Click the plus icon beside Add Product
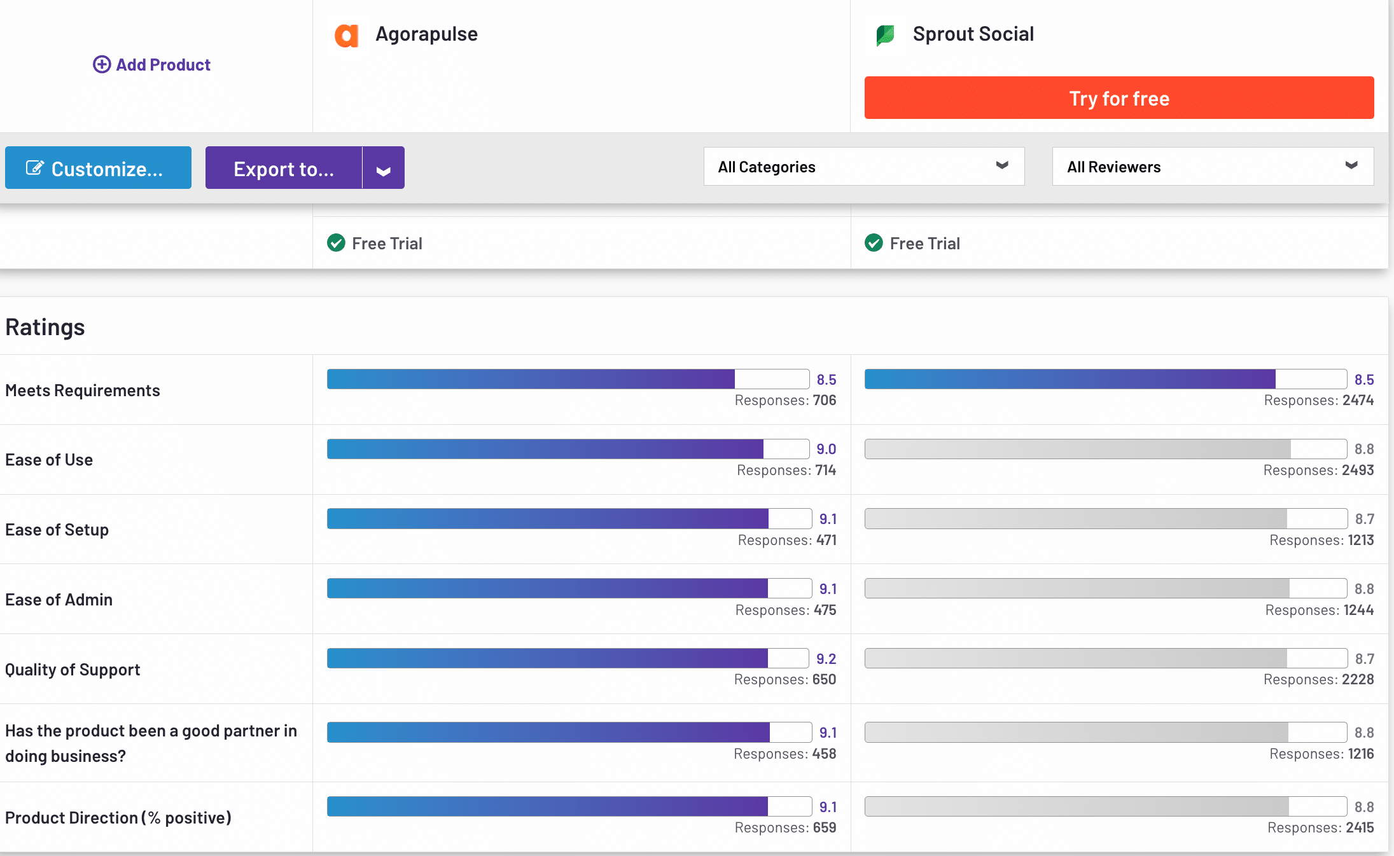1394x856 pixels. 102,64
